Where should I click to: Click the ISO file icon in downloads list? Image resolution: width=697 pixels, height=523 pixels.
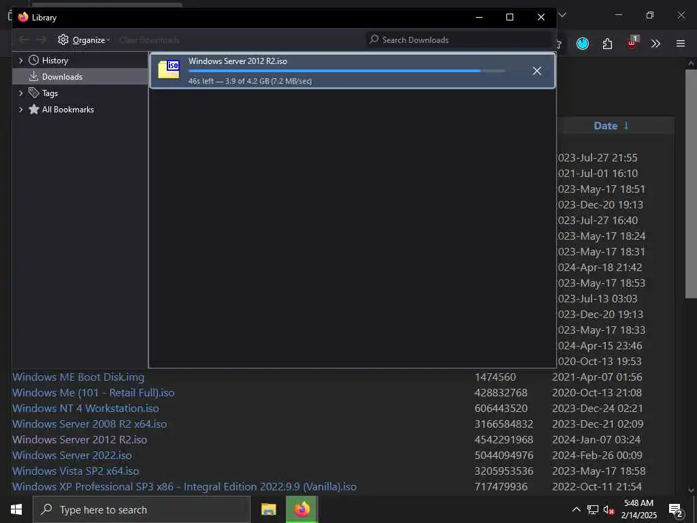pos(169,70)
